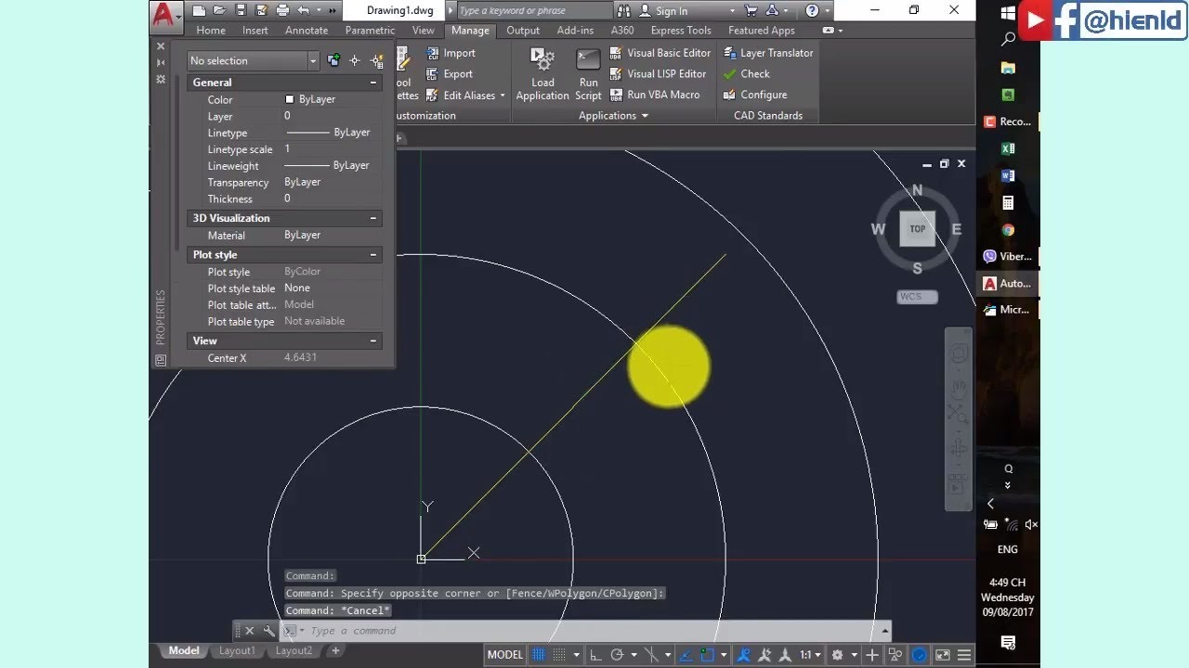Click Export customization
This screenshot has width=1189, height=668.
point(451,73)
